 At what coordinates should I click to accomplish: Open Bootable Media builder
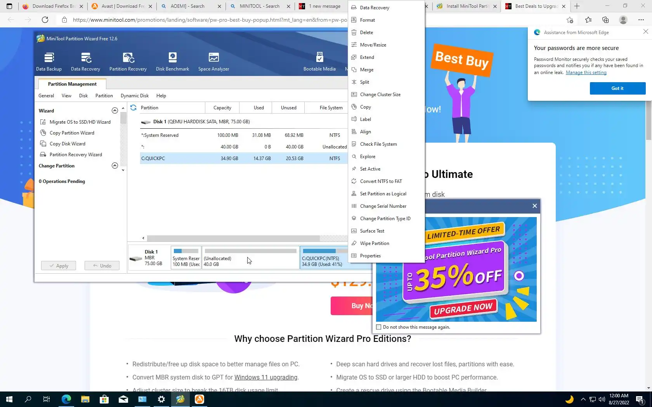[x=319, y=62]
